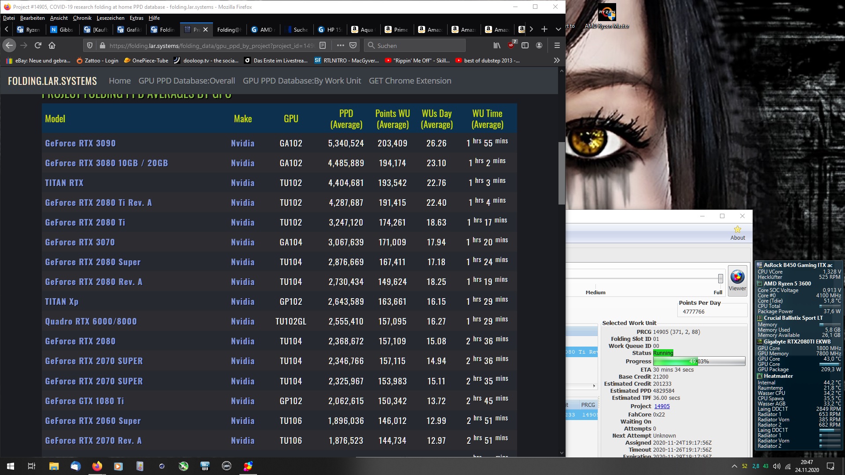This screenshot has height=475, width=845.
Task: Adjust folding power slider handle
Action: pos(720,278)
